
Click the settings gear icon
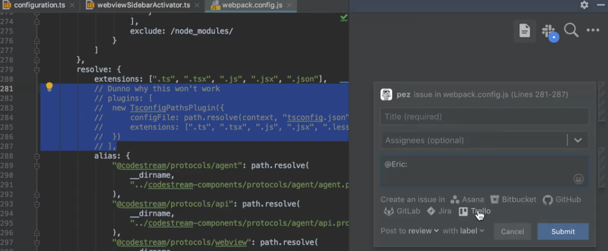584,5
